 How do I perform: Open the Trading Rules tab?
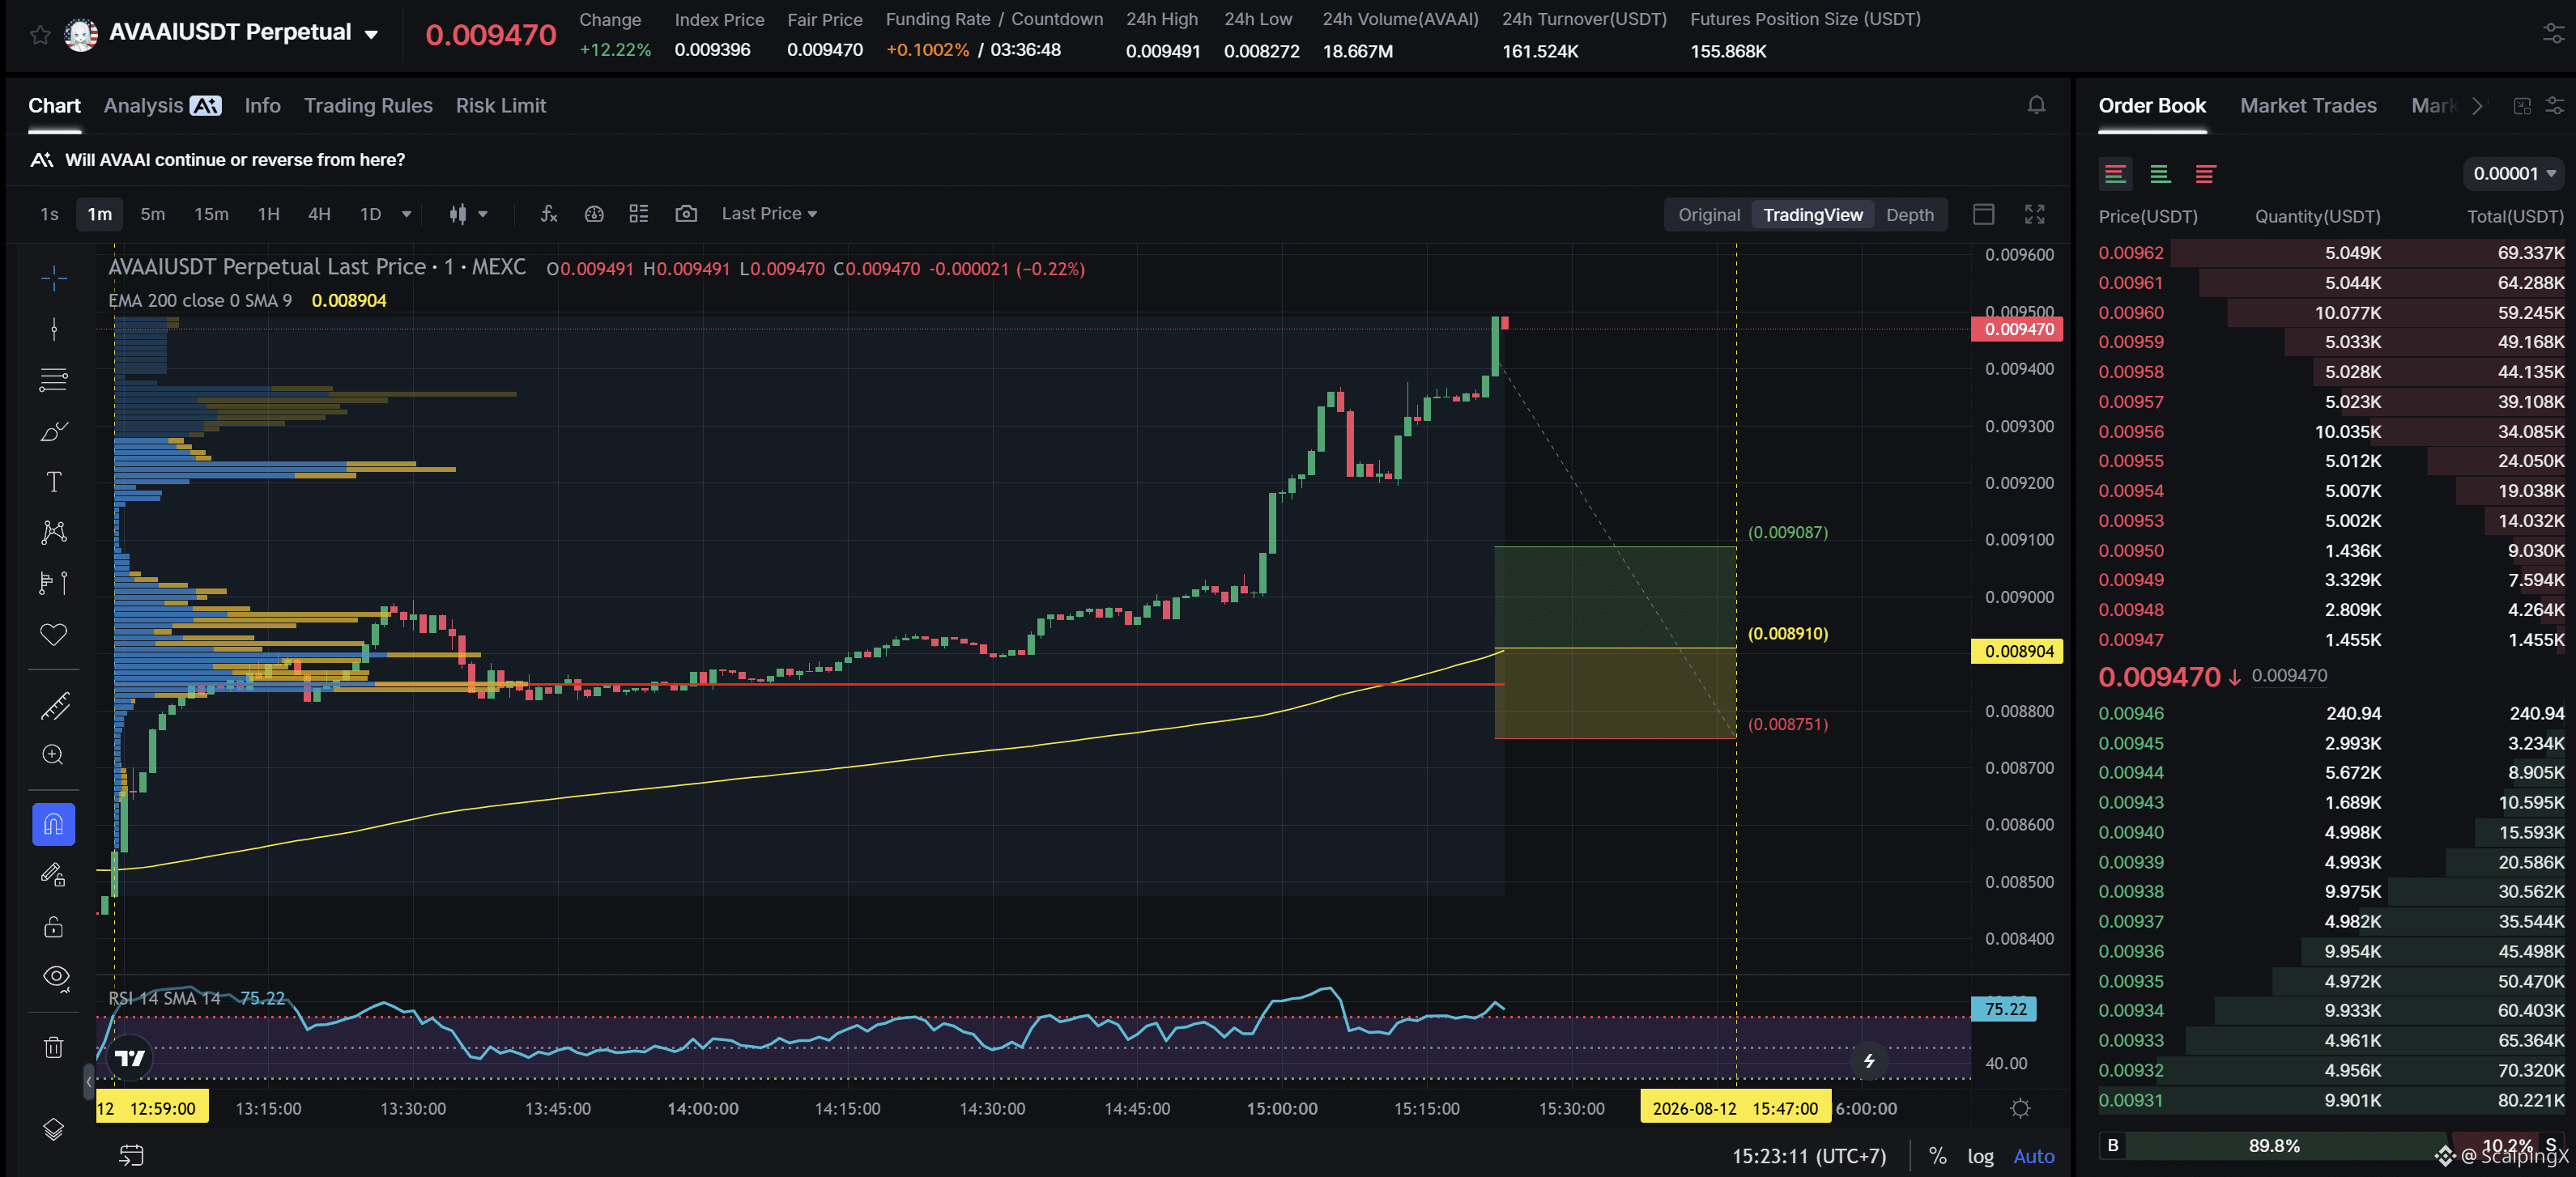point(368,105)
